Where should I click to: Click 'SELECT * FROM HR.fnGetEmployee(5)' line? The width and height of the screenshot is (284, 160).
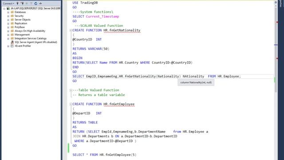[104, 155]
